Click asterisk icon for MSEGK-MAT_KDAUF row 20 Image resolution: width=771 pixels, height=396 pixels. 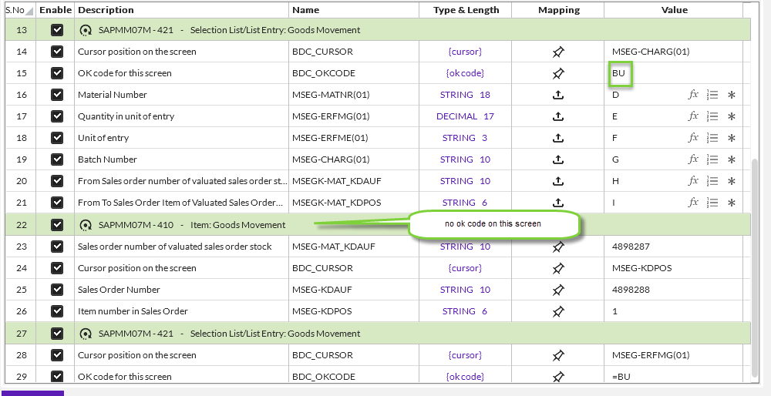[x=732, y=181]
